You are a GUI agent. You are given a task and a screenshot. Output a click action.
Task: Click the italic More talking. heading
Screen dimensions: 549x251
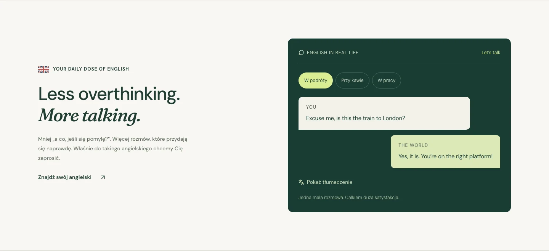tap(90, 115)
